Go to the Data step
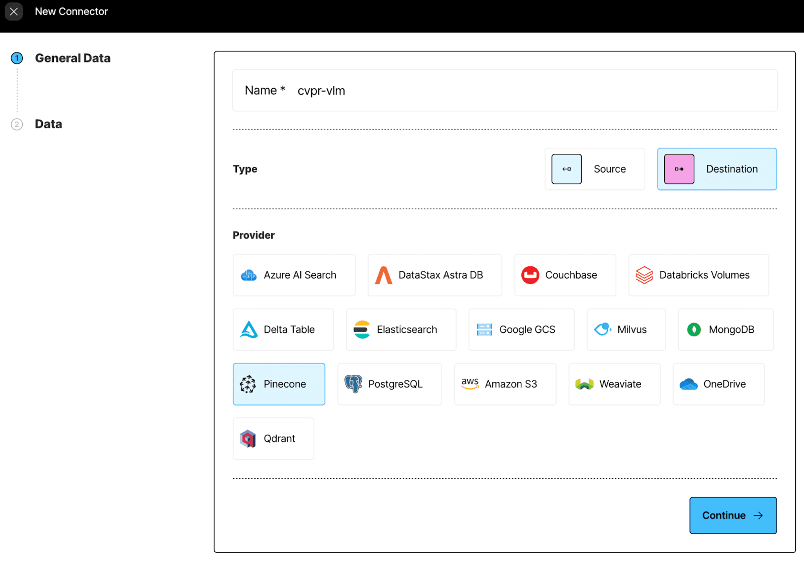Viewport: 804px width, 561px height. point(48,124)
